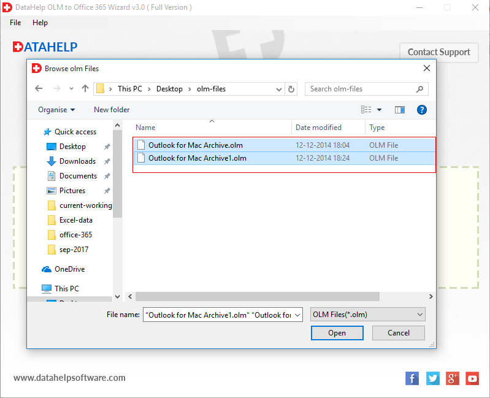The image size is (490, 398).
Task: Sort files by the Name column
Action: pos(145,128)
